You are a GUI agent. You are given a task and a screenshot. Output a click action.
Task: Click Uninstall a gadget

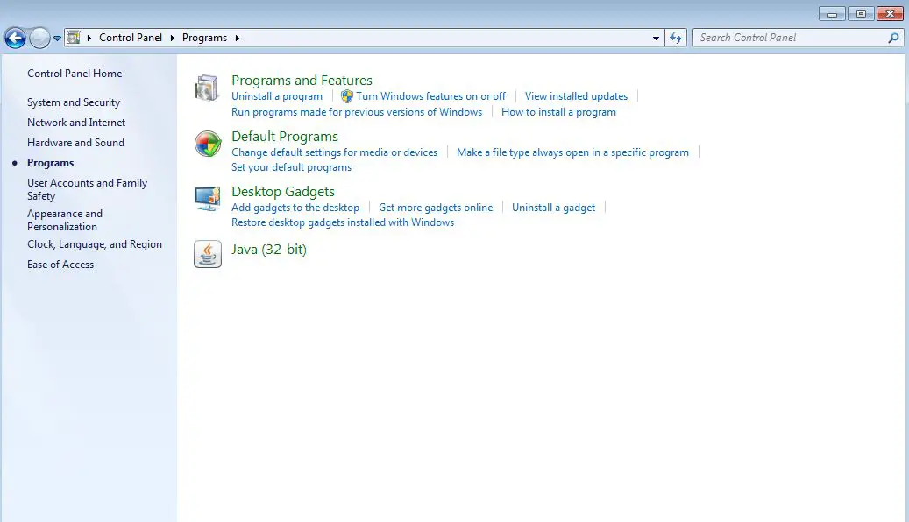(553, 208)
